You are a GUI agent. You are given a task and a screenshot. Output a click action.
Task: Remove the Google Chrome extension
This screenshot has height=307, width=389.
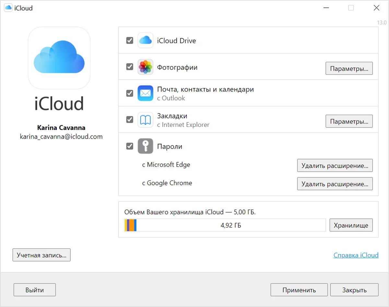[335, 184]
